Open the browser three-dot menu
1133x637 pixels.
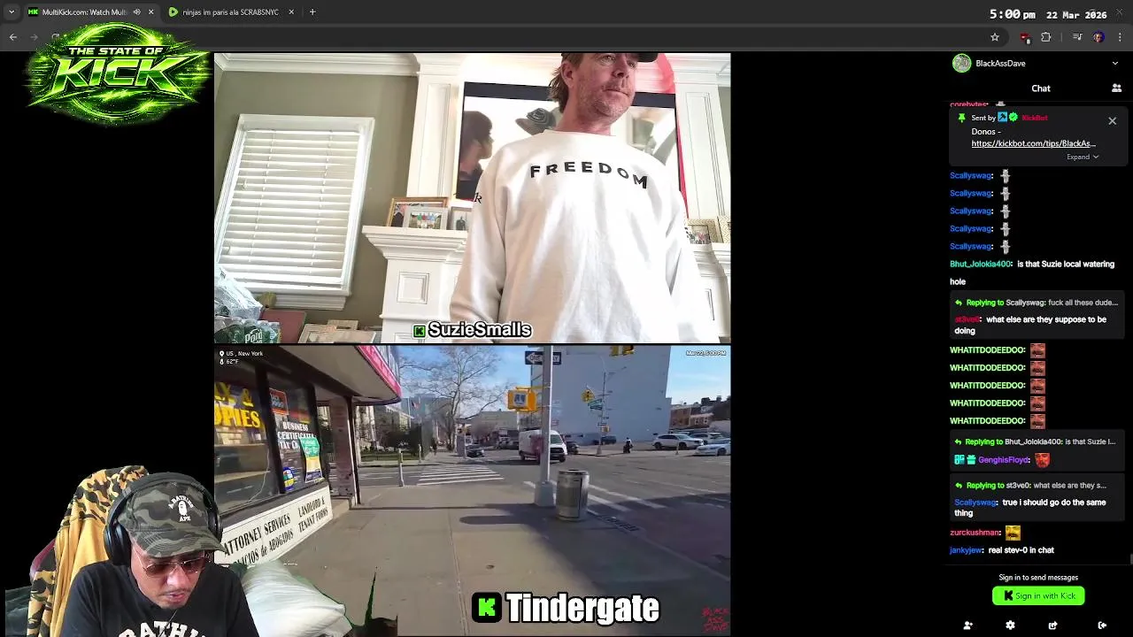tap(1120, 37)
